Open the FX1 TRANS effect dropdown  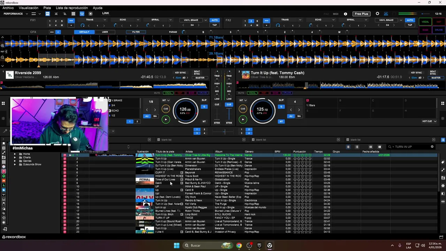click(105, 20)
